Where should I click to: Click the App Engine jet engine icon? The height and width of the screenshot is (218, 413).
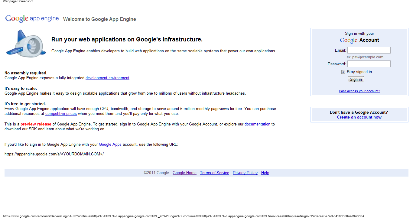pyautogui.click(x=26, y=43)
